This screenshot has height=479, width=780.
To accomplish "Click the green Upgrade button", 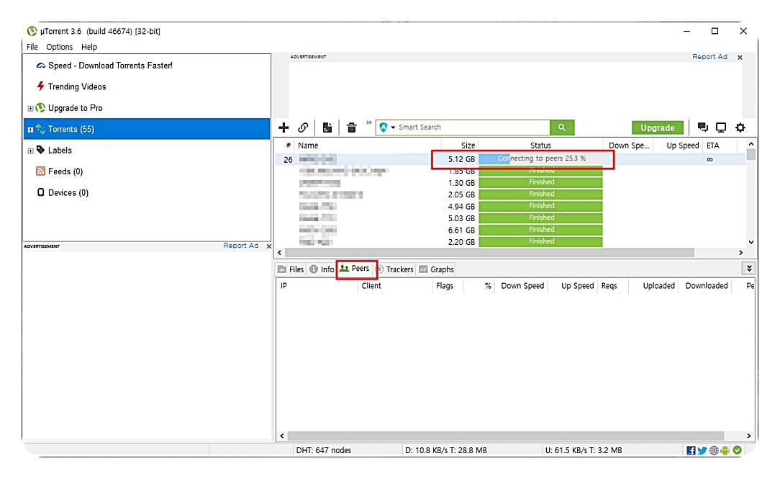I will [x=657, y=127].
